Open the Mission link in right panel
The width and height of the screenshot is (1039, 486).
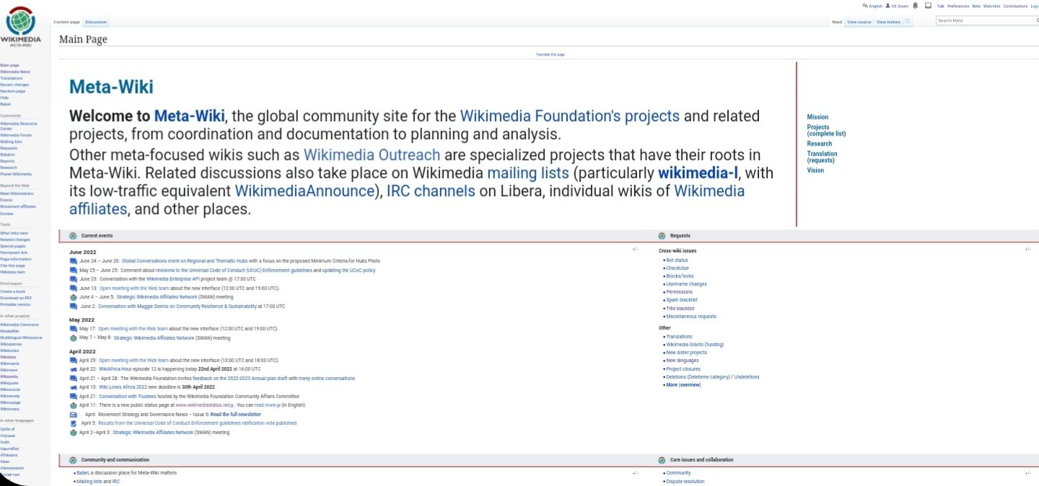click(817, 117)
